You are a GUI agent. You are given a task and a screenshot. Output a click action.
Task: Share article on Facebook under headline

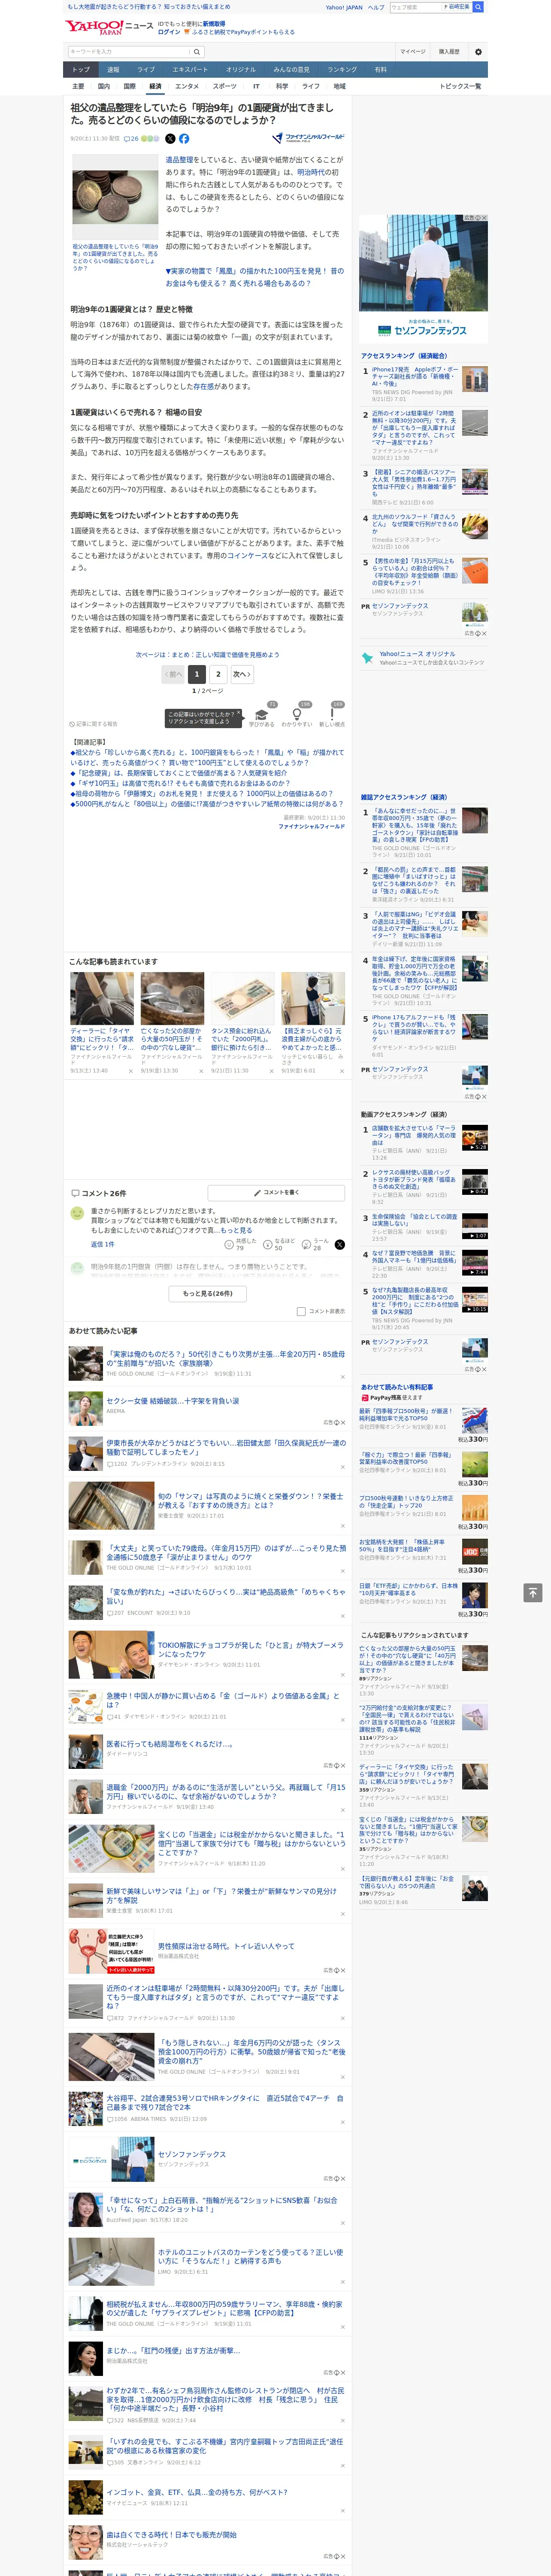pos(184,139)
